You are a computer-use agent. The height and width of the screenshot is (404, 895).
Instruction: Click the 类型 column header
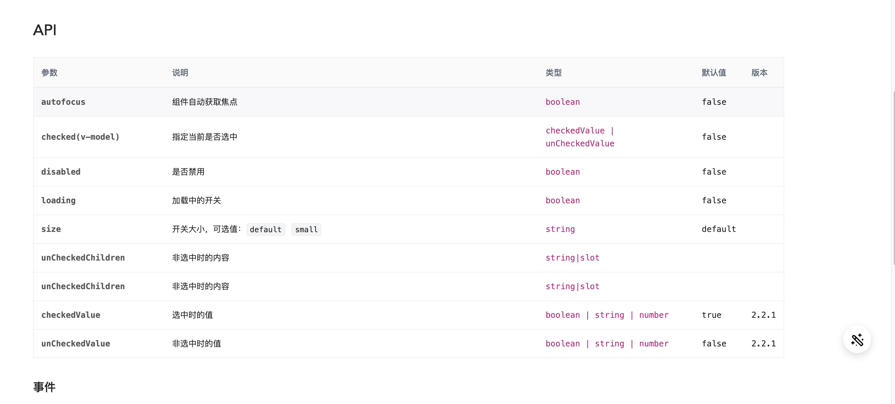tap(554, 73)
